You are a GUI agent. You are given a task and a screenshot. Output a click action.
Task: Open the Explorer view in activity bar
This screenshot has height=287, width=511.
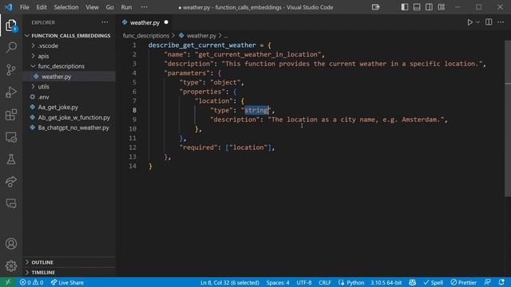point(11,25)
